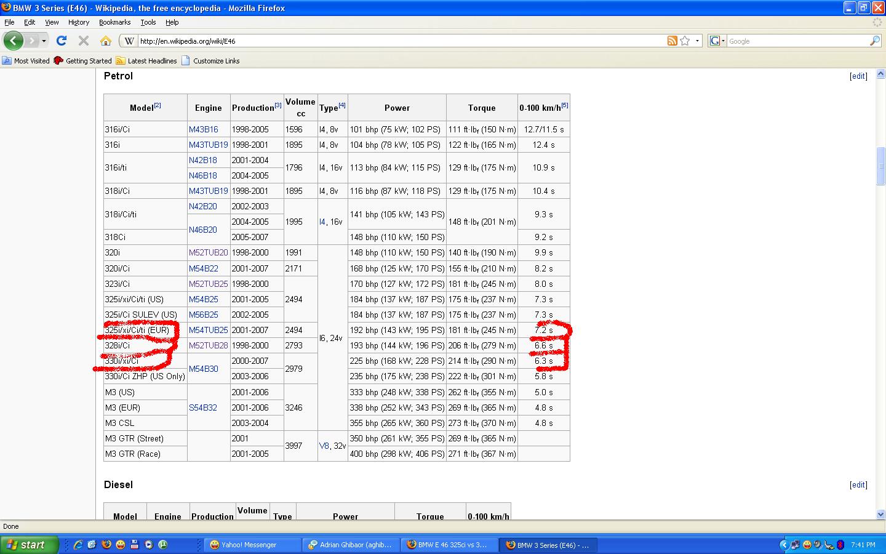Launch uTorrent from Quick Launch
886x554 pixels.
pyautogui.click(x=163, y=545)
